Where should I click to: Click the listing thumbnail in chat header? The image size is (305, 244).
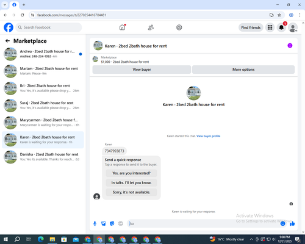pos(98,46)
